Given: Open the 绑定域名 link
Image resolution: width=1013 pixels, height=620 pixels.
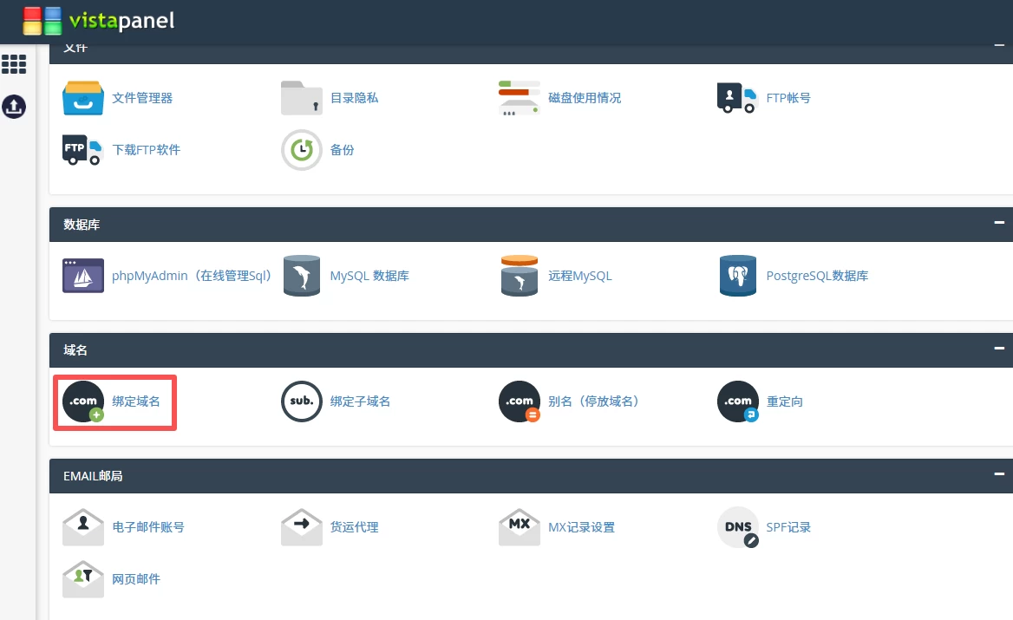Looking at the screenshot, I should click(136, 401).
